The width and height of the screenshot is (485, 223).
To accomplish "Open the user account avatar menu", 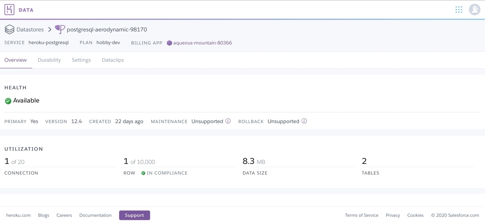I will (474, 10).
